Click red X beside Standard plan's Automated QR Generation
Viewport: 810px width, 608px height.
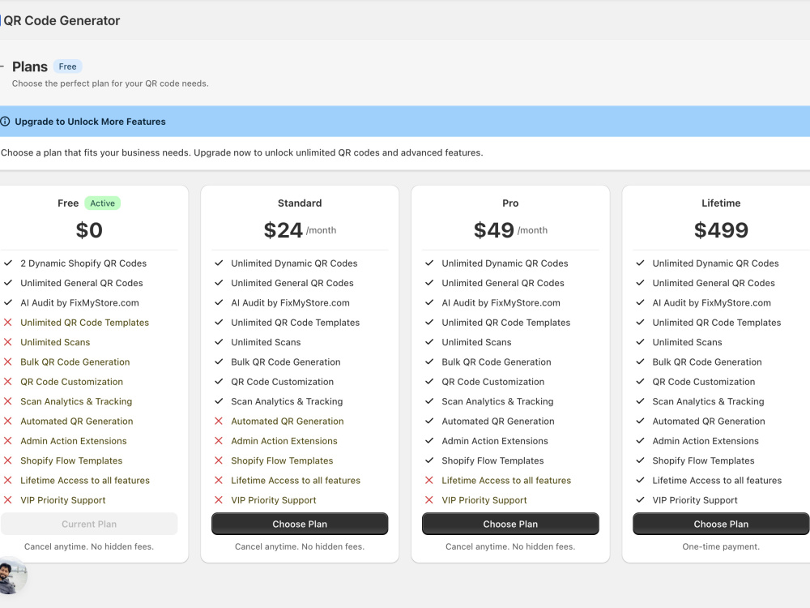(219, 421)
